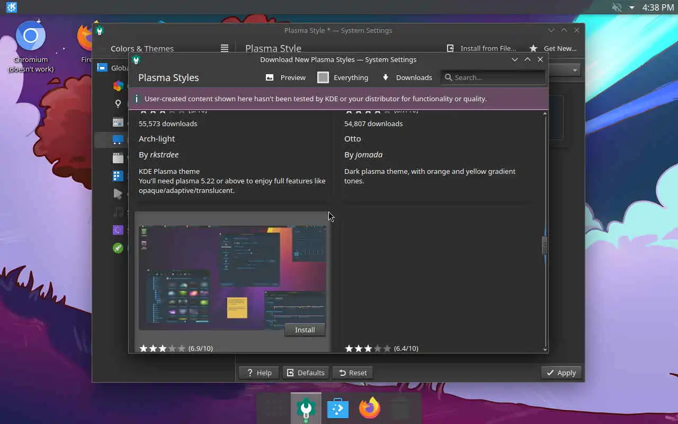This screenshot has width=678, height=424.
Task: Click Defaults button
Action: (x=306, y=373)
